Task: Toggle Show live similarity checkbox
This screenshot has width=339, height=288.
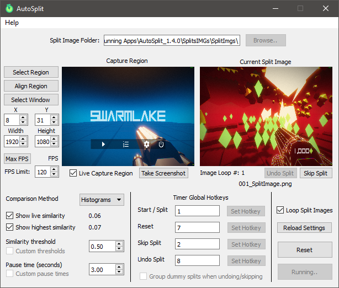Action: click(x=9, y=215)
